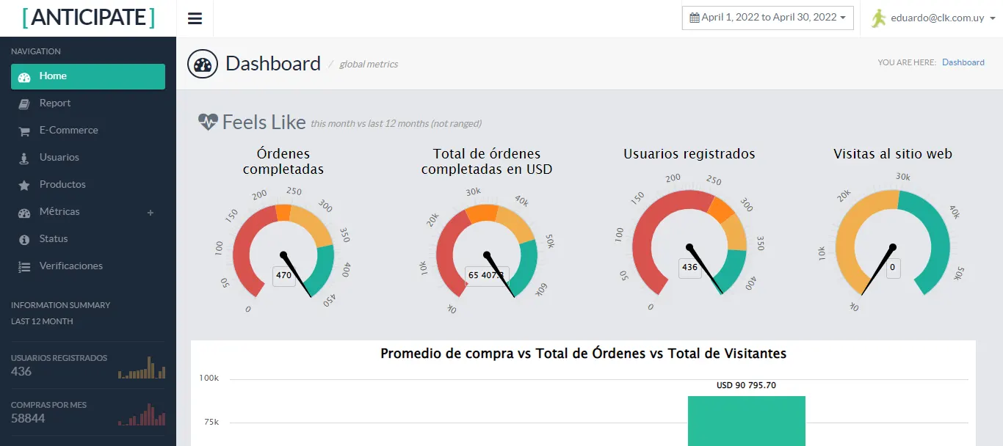Click the USD 90 795.70 green bar

(746, 420)
